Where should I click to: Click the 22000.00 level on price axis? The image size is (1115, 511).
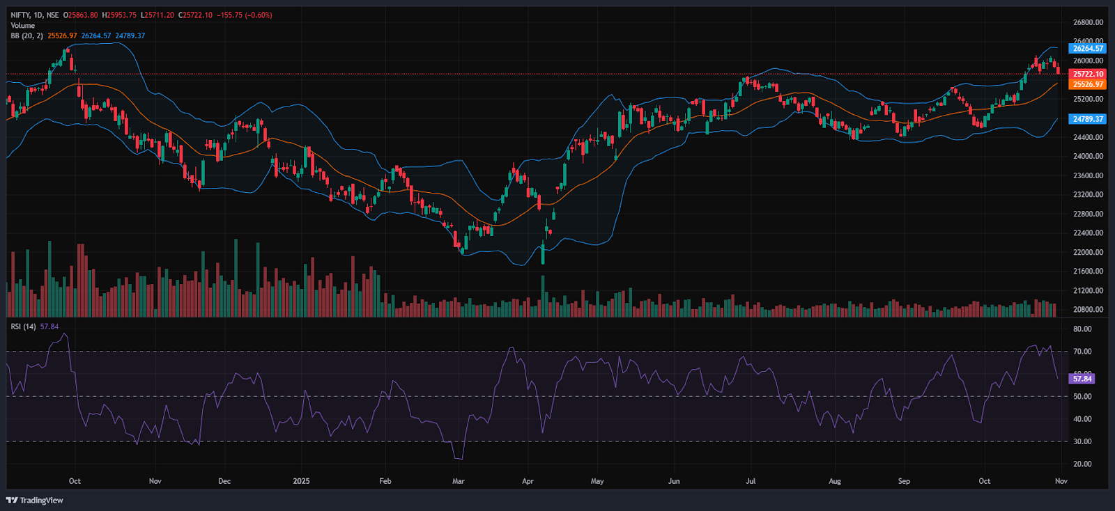[1088, 252]
